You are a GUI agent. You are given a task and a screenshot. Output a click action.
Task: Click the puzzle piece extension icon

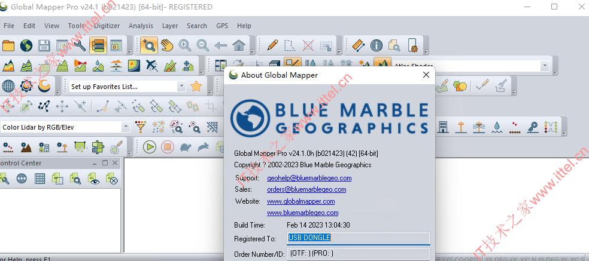tap(98, 146)
